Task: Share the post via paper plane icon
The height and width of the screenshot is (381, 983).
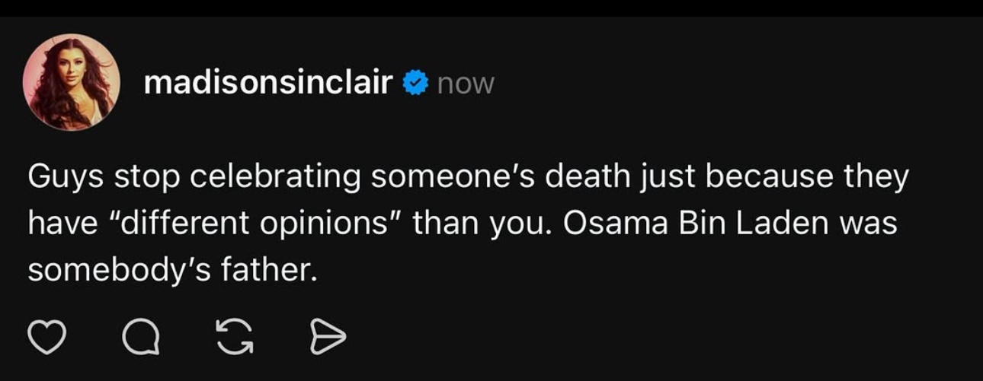Action: 328,337
